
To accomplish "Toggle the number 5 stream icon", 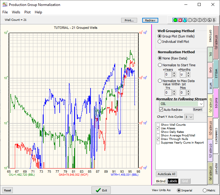I will click(209, 20).
